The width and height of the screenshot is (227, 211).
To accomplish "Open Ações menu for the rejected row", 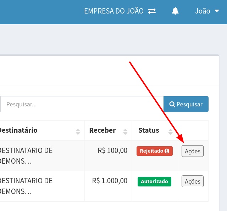I will [193, 151].
